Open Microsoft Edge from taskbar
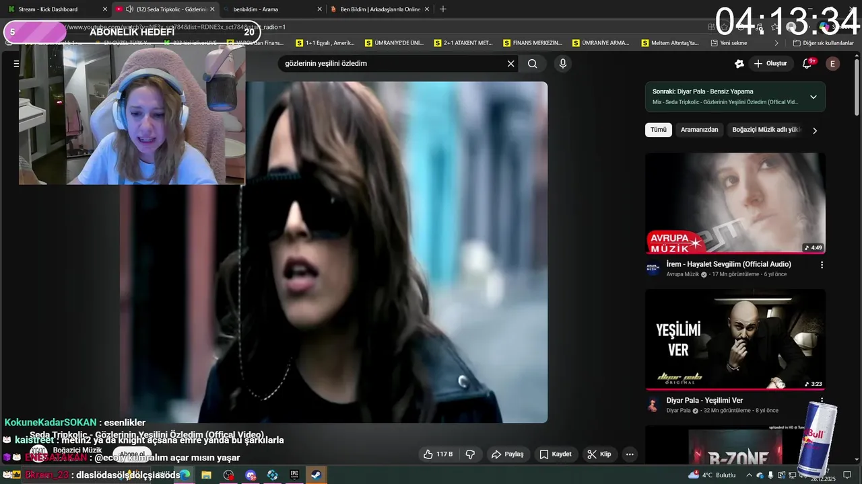 [185, 475]
